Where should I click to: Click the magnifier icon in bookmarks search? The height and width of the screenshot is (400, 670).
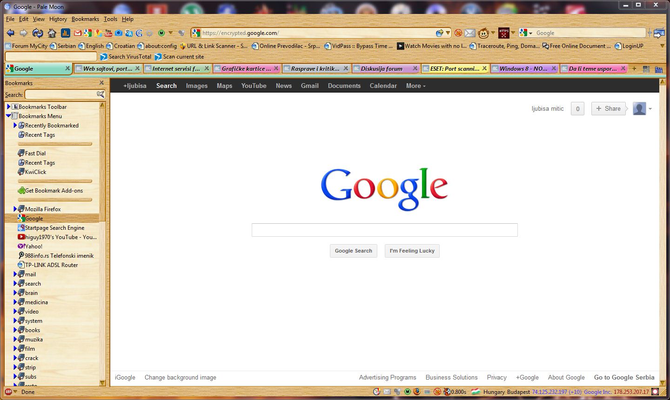point(100,94)
